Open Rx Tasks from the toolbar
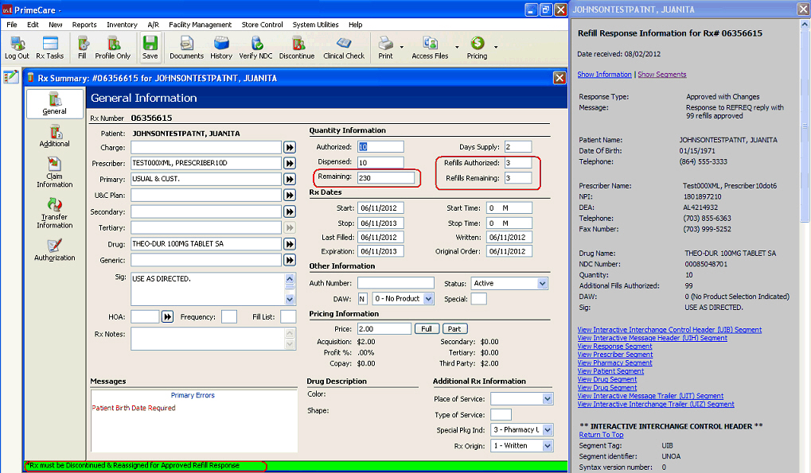This screenshot has height=473, width=811. pos(50,47)
